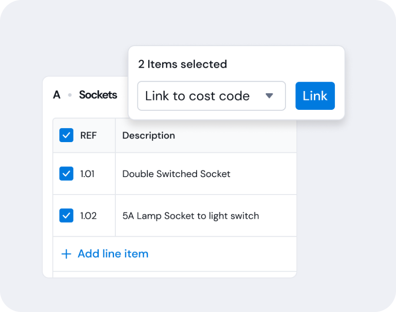396x312 pixels.
Task: Click the Link to cost code placeholder text
Action: 197,96
